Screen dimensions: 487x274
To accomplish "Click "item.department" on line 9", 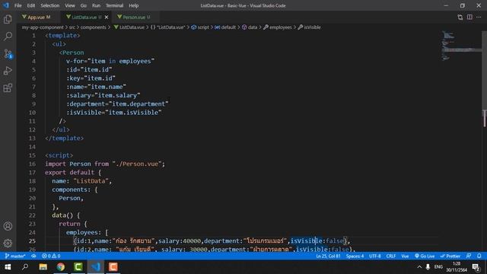I will coord(138,104).
